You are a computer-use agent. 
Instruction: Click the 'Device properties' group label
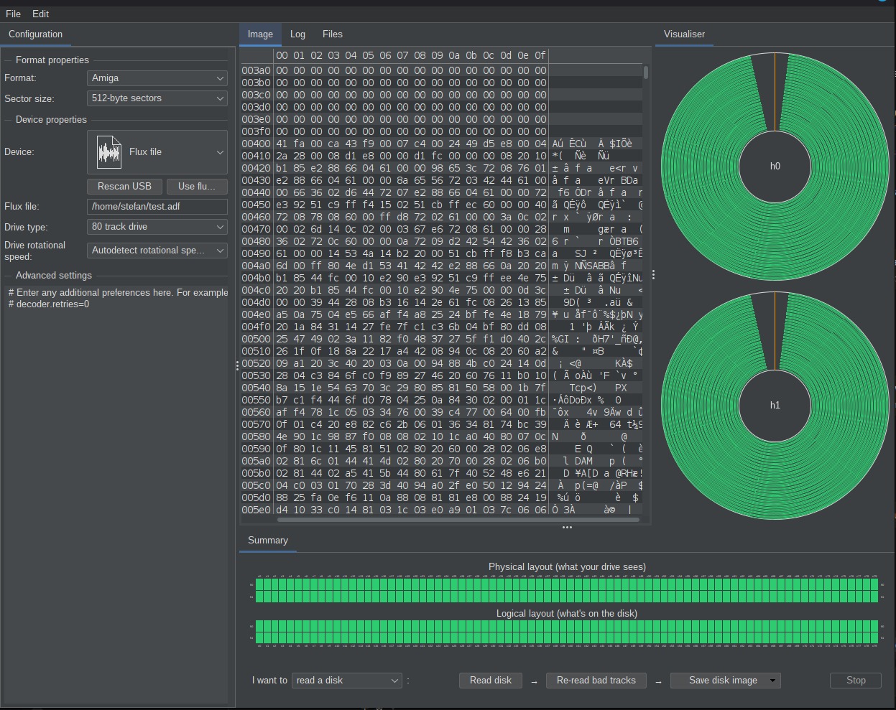pos(51,119)
